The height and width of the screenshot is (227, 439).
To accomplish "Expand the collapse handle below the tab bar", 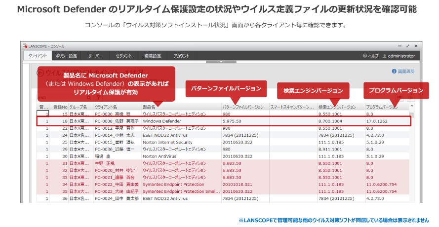I will coord(221,62).
